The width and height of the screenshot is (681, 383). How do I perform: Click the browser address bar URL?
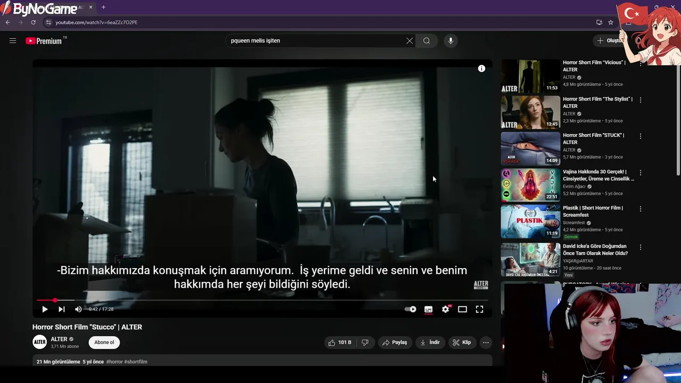[96, 22]
